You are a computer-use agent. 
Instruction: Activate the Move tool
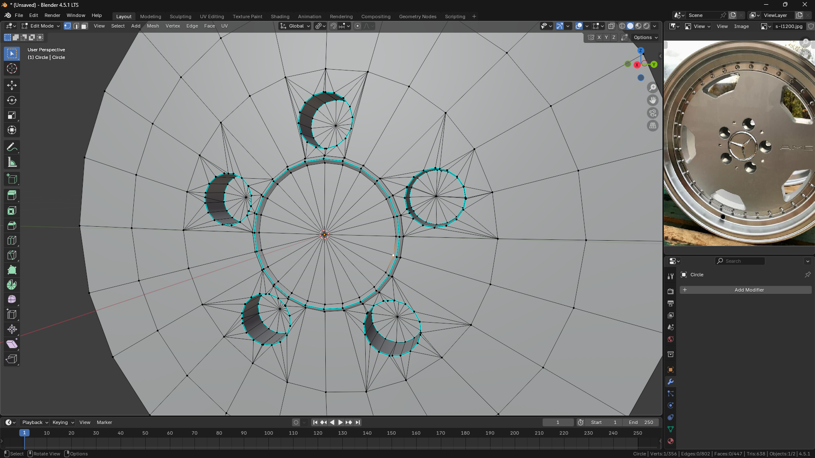[x=12, y=85]
